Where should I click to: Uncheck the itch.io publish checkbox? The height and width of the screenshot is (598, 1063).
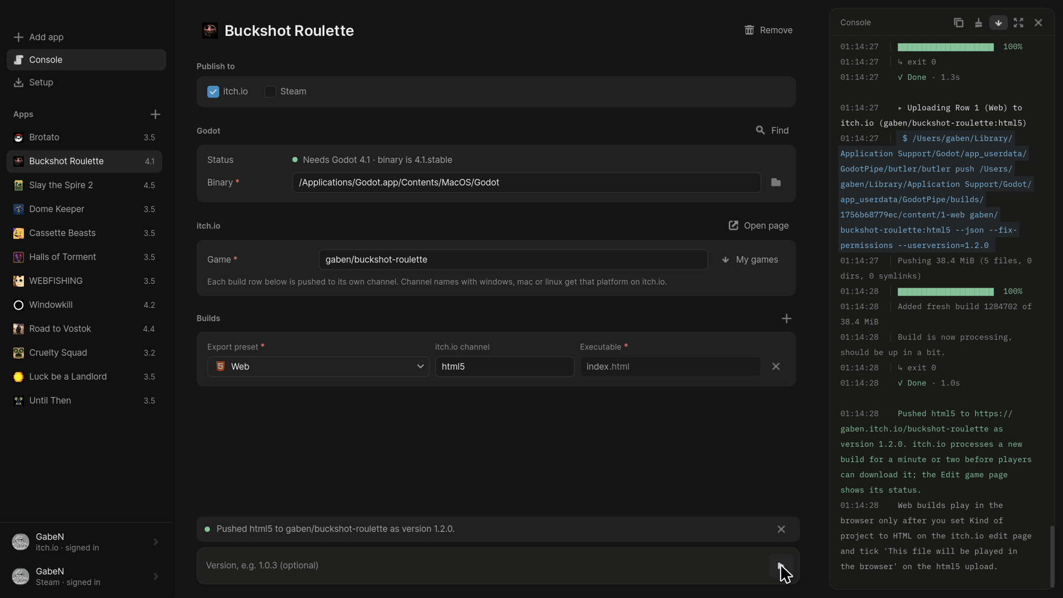coord(213,92)
